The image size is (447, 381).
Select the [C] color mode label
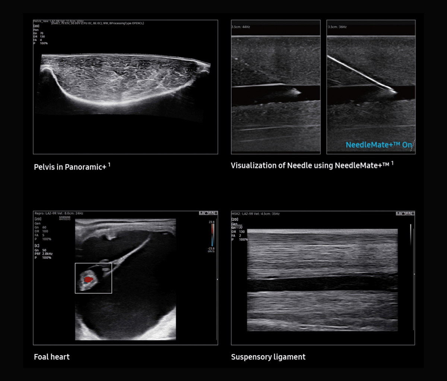(x=37, y=246)
